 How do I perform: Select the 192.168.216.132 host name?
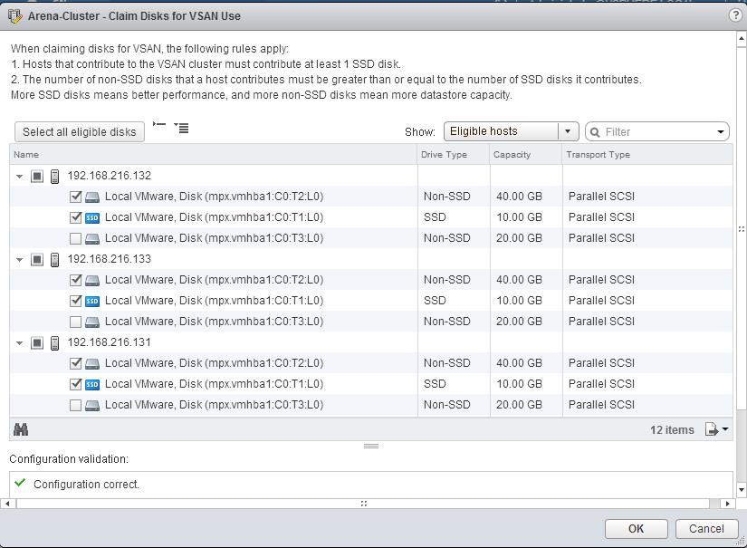coord(109,176)
